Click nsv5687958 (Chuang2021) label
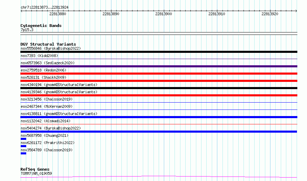This screenshot has height=181, width=307. click(x=44, y=135)
